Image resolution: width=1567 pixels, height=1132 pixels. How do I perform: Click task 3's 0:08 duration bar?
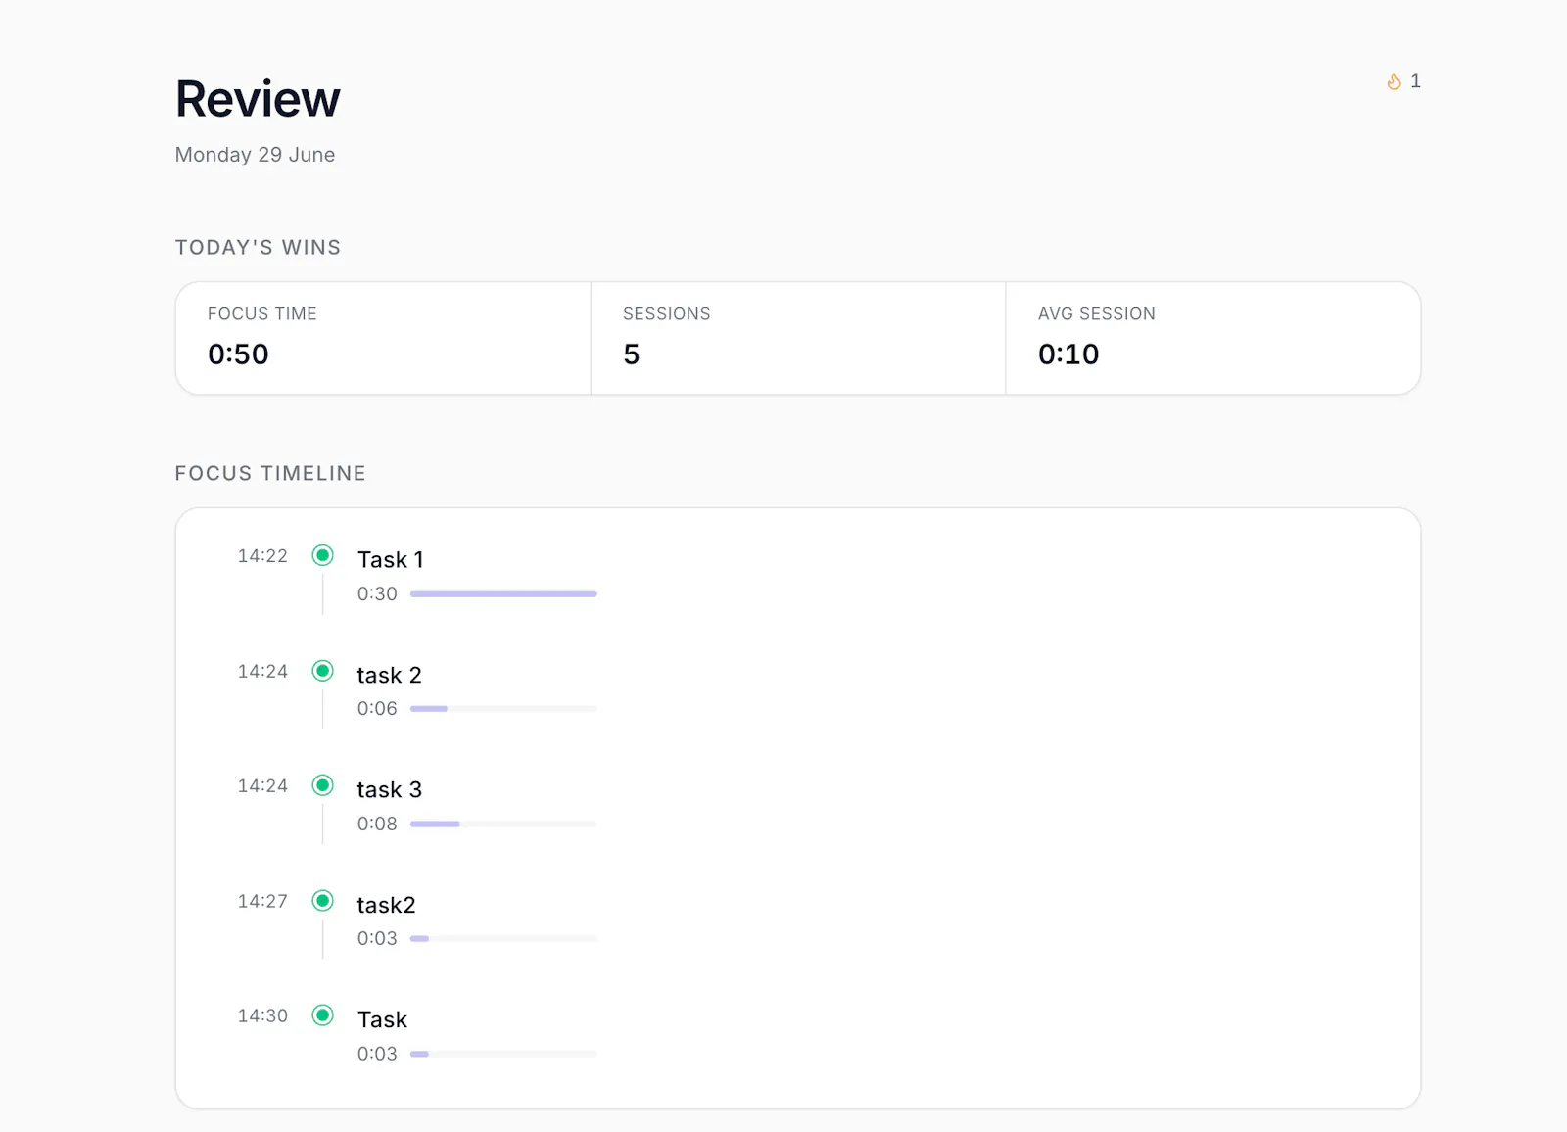click(503, 825)
